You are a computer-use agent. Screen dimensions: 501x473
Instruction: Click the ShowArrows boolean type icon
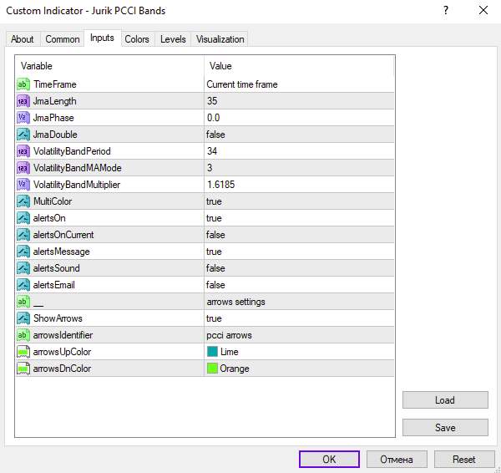point(23,318)
